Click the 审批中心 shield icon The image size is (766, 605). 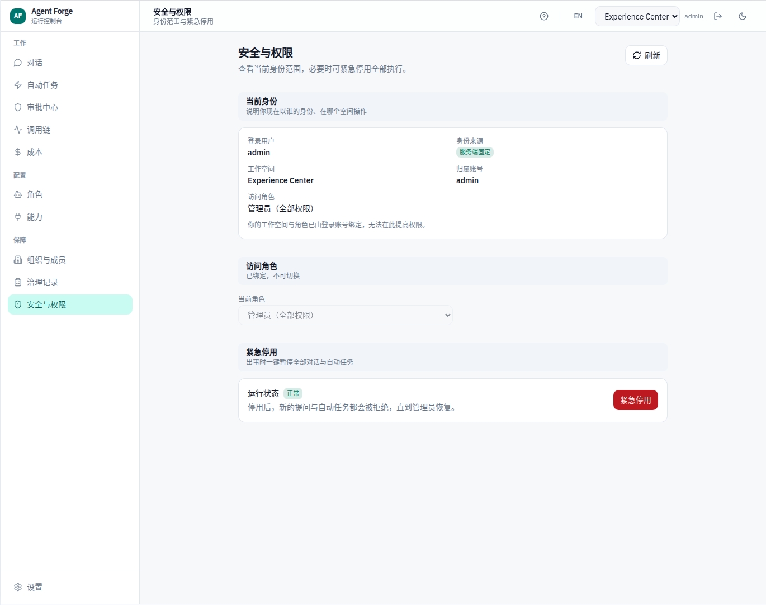18,108
